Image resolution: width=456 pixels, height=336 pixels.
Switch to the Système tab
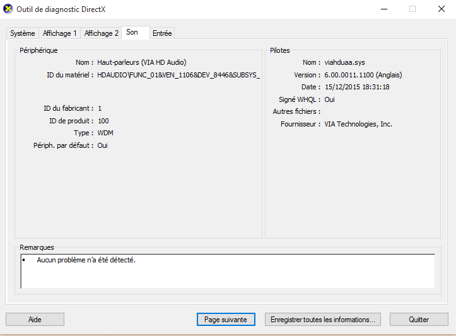pos(23,33)
